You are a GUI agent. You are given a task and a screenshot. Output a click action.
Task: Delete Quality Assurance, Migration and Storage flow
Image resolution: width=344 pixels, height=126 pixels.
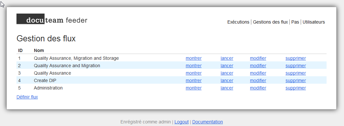tap(296, 58)
